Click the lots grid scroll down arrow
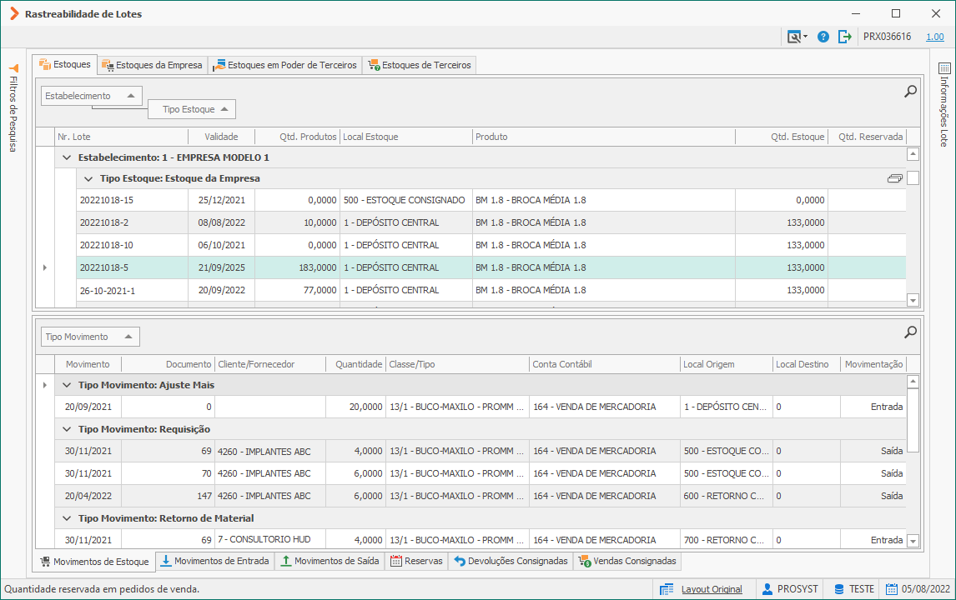 tap(913, 300)
